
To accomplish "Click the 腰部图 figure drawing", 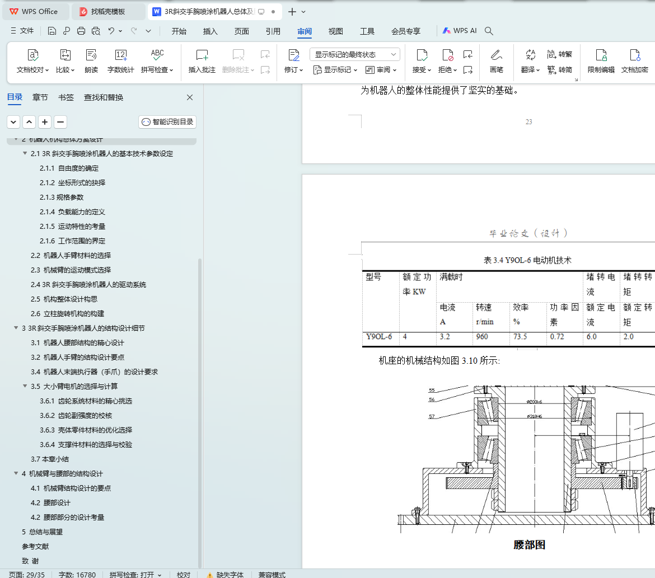I will pyautogui.click(x=526, y=459).
